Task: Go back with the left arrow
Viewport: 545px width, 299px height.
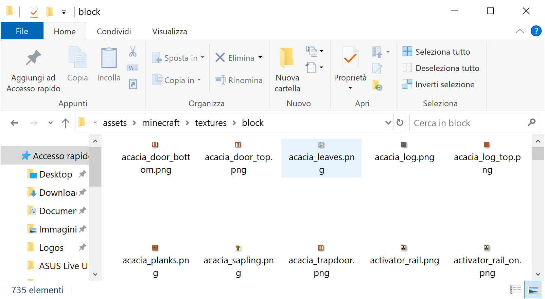Action: tap(14, 123)
